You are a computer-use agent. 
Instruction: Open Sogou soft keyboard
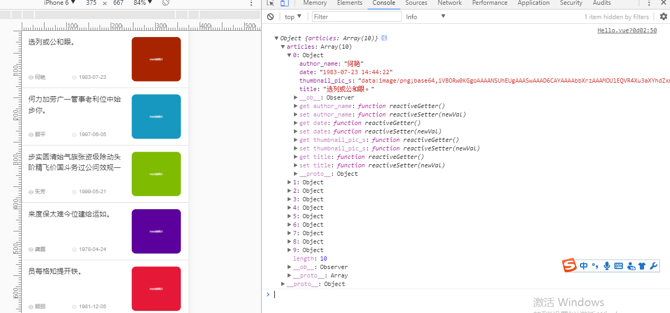(x=619, y=266)
